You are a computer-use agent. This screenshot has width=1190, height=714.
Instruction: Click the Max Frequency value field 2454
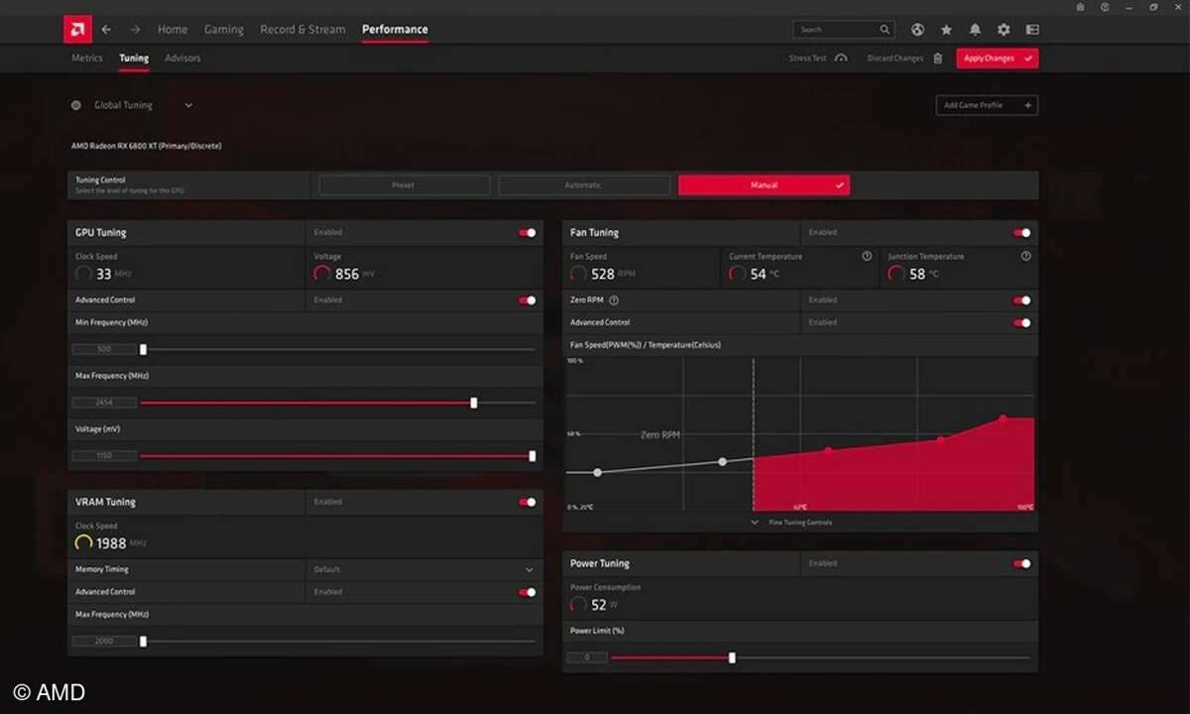click(104, 403)
